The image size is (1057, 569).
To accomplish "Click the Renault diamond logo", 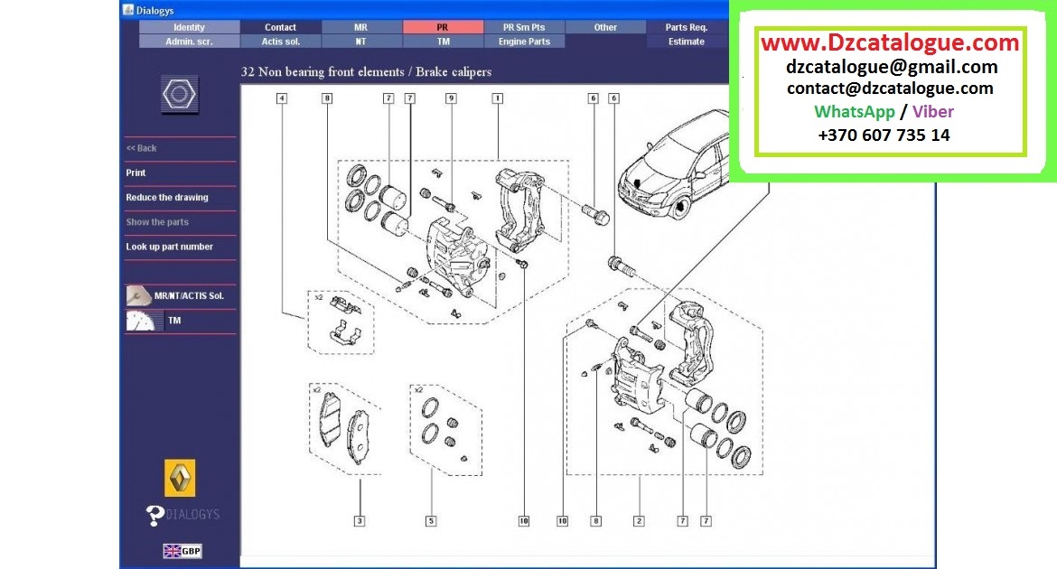I will (180, 477).
